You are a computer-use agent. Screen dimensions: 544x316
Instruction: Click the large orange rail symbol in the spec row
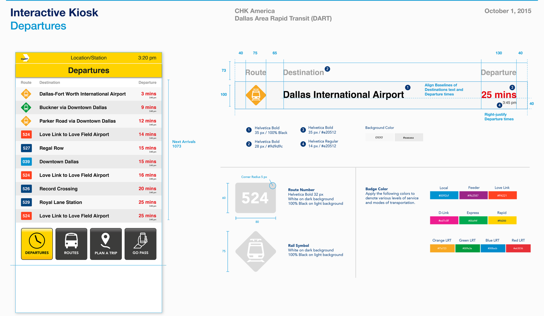pyautogui.click(x=256, y=95)
